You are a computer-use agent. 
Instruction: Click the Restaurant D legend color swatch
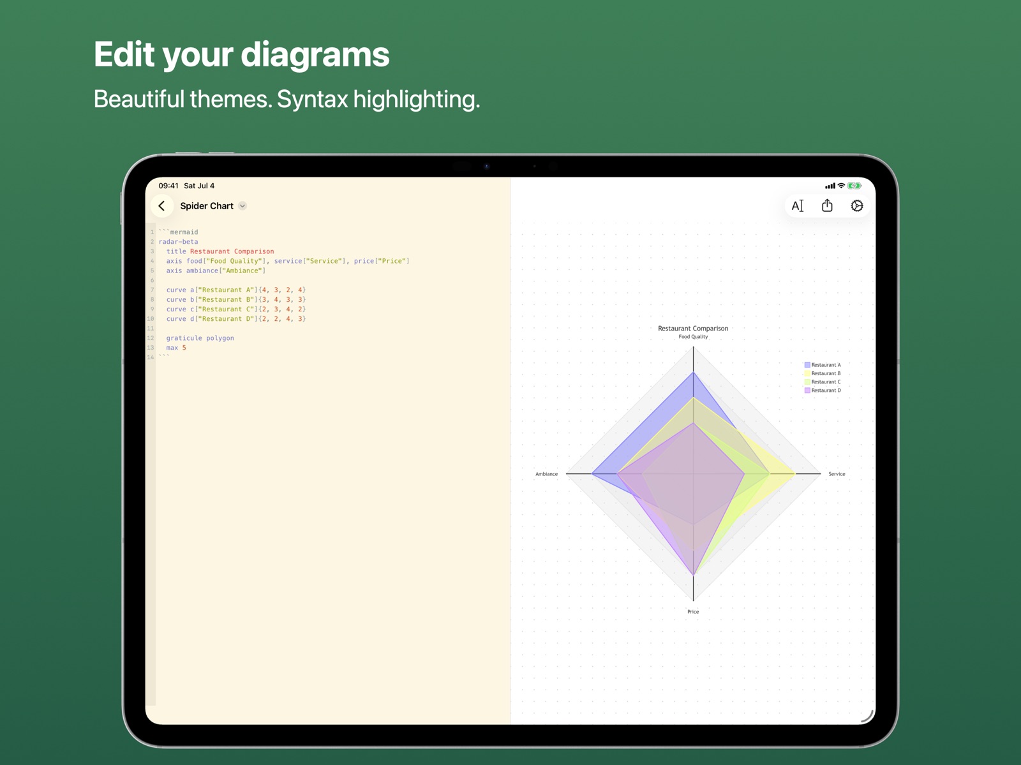point(807,390)
